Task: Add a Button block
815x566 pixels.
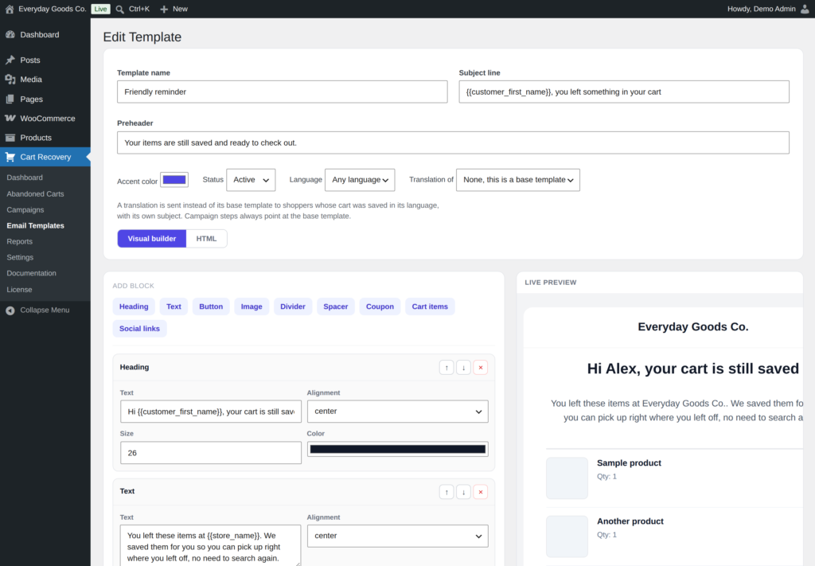Action: pyautogui.click(x=211, y=306)
